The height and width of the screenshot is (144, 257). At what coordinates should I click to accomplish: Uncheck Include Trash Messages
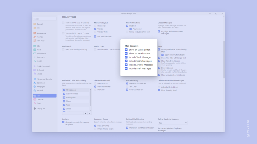tap(126, 57)
